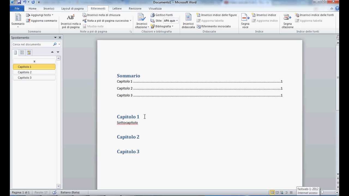
Task: Show page thumbnails view in navigation pane
Action: [22, 53]
